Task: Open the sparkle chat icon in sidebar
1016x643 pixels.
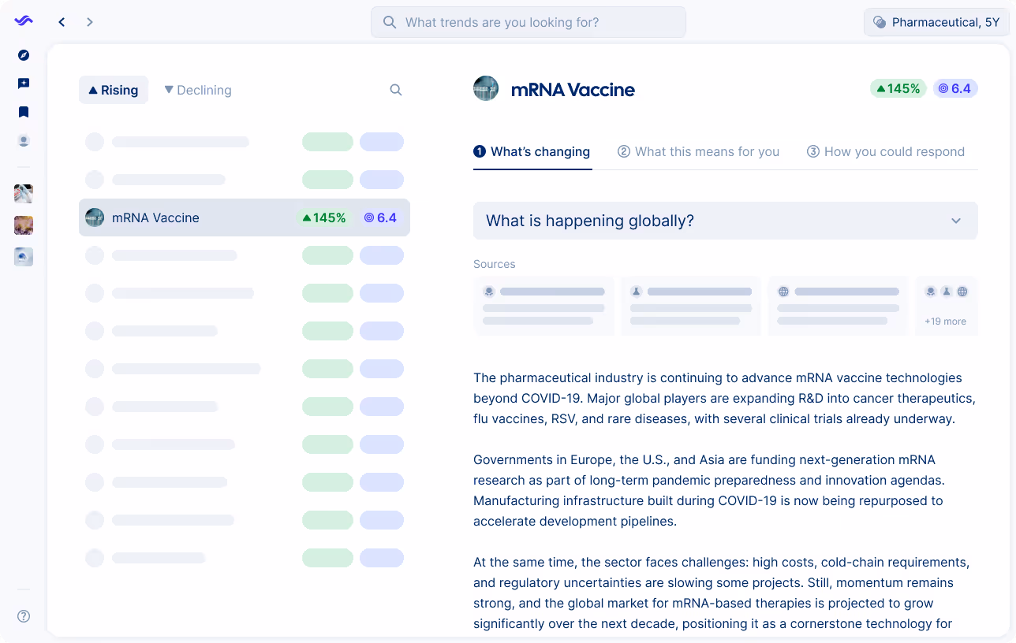Action: (x=24, y=84)
